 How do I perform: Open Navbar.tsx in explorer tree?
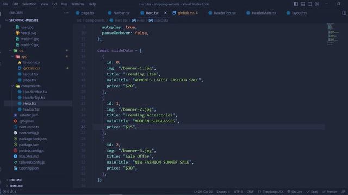pos(32,109)
